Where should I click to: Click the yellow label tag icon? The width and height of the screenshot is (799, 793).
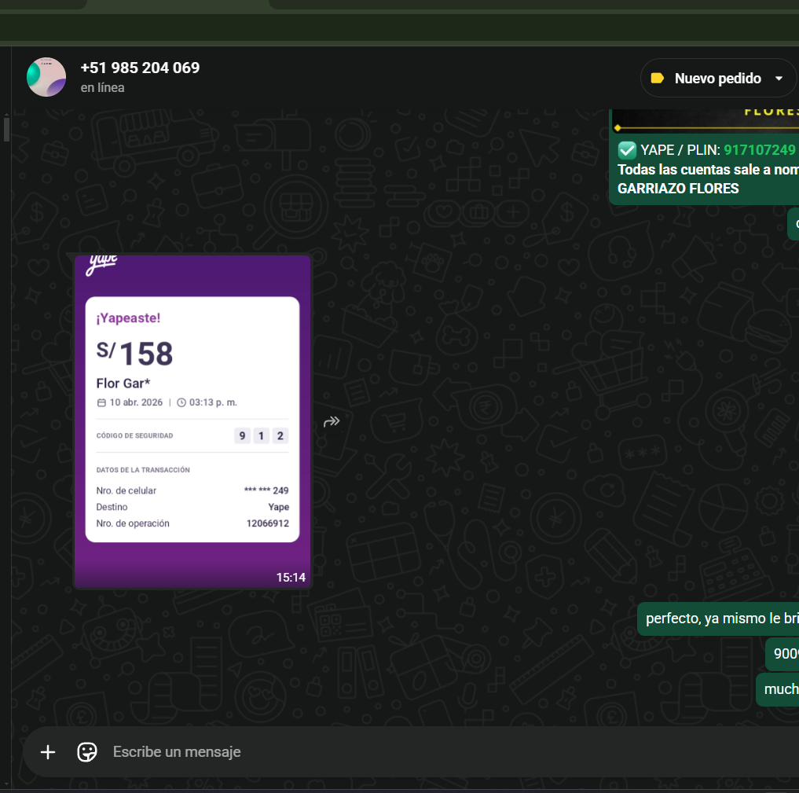pyautogui.click(x=658, y=78)
